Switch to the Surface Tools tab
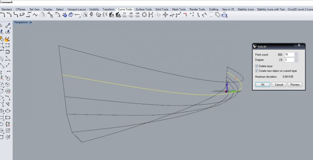The height and width of the screenshot is (160, 313). (143, 9)
